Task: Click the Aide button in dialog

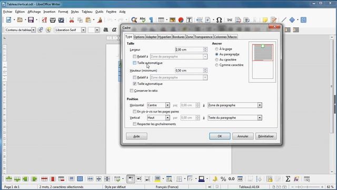Action: click(136, 136)
